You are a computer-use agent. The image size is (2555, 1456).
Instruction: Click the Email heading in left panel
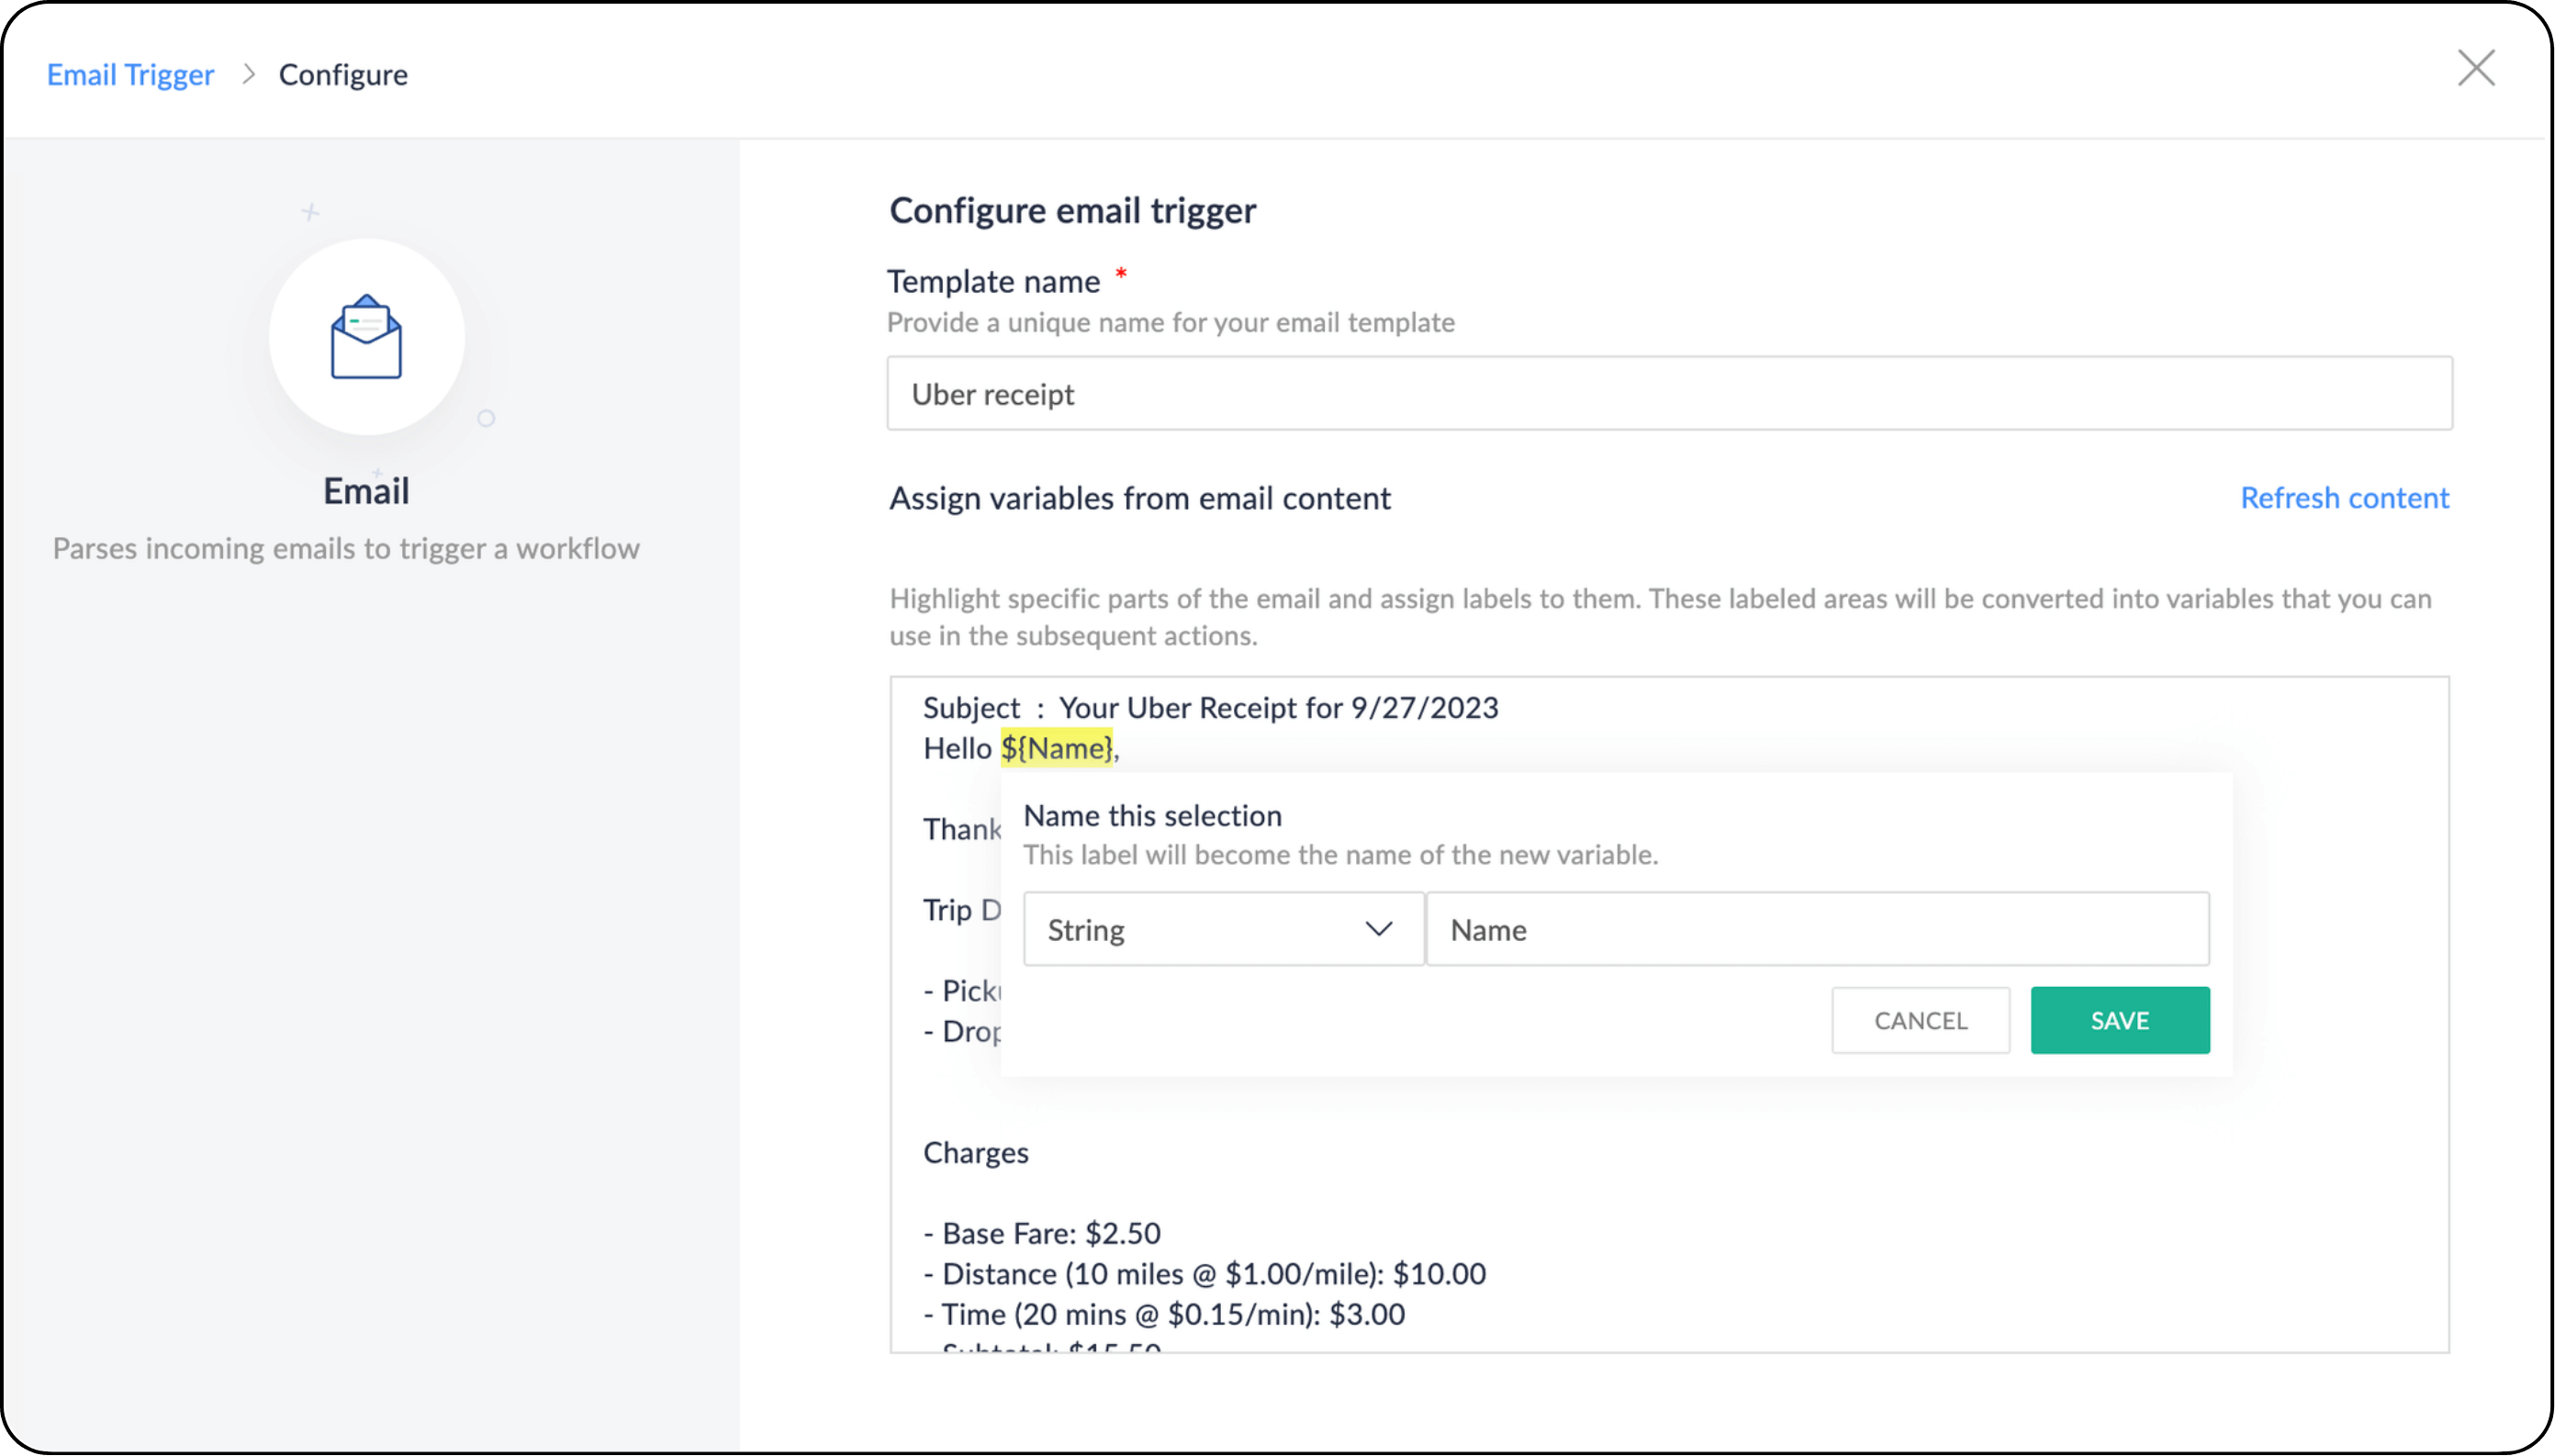366,491
